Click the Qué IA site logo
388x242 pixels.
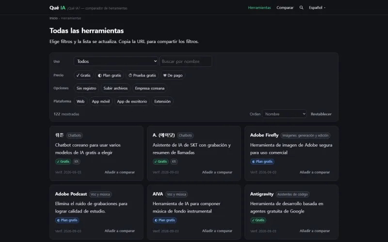[57, 8]
